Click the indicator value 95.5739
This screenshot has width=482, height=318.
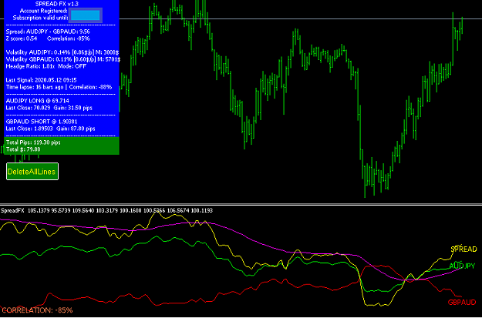pos(62,210)
